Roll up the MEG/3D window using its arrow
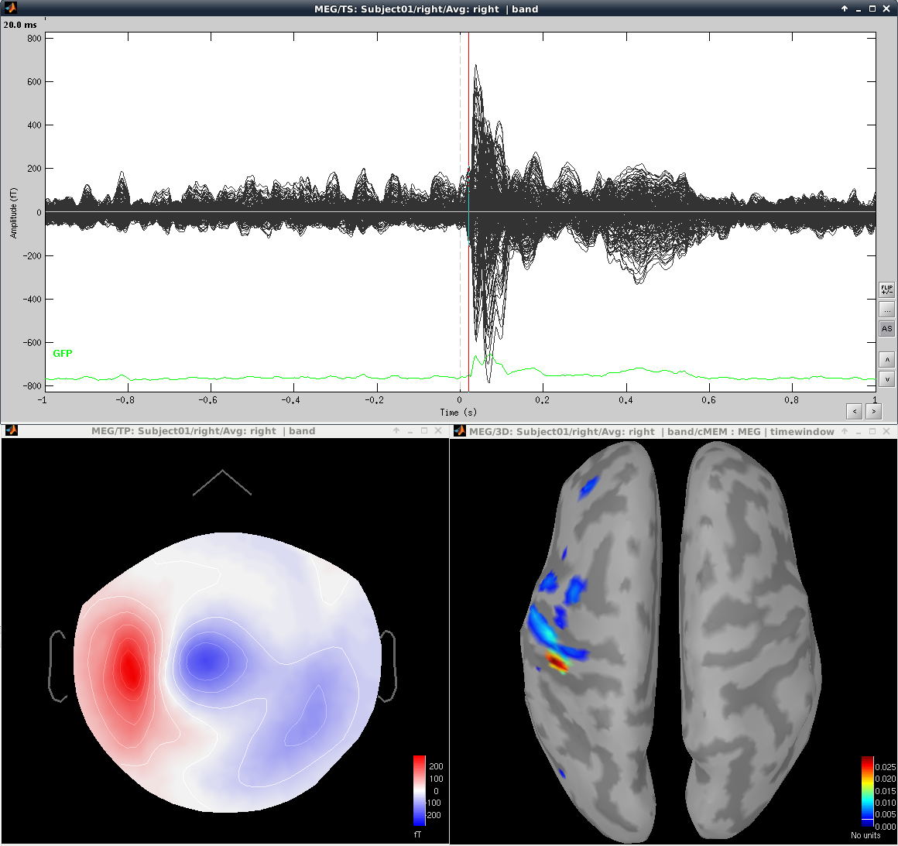Image resolution: width=898 pixels, height=846 pixels. click(x=845, y=431)
